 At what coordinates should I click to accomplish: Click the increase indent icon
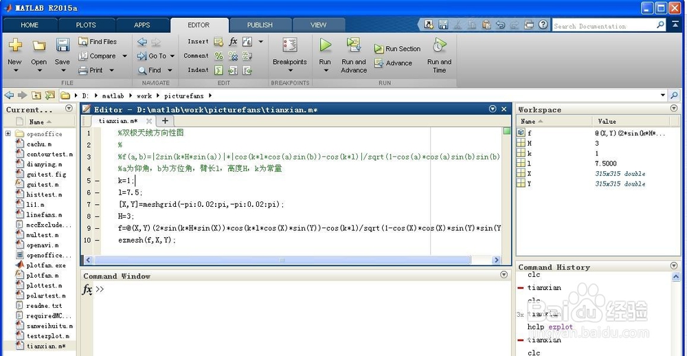pyautogui.click(x=233, y=70)
